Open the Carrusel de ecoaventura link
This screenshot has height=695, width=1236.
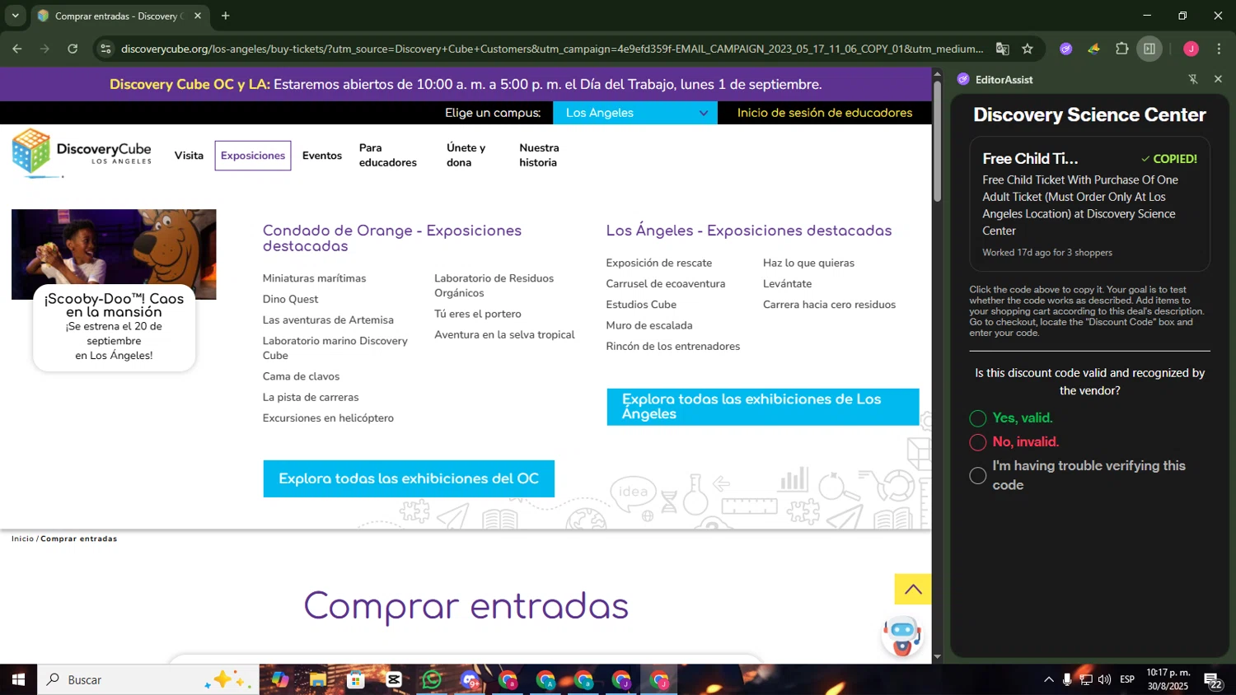[x=666, y=283]
